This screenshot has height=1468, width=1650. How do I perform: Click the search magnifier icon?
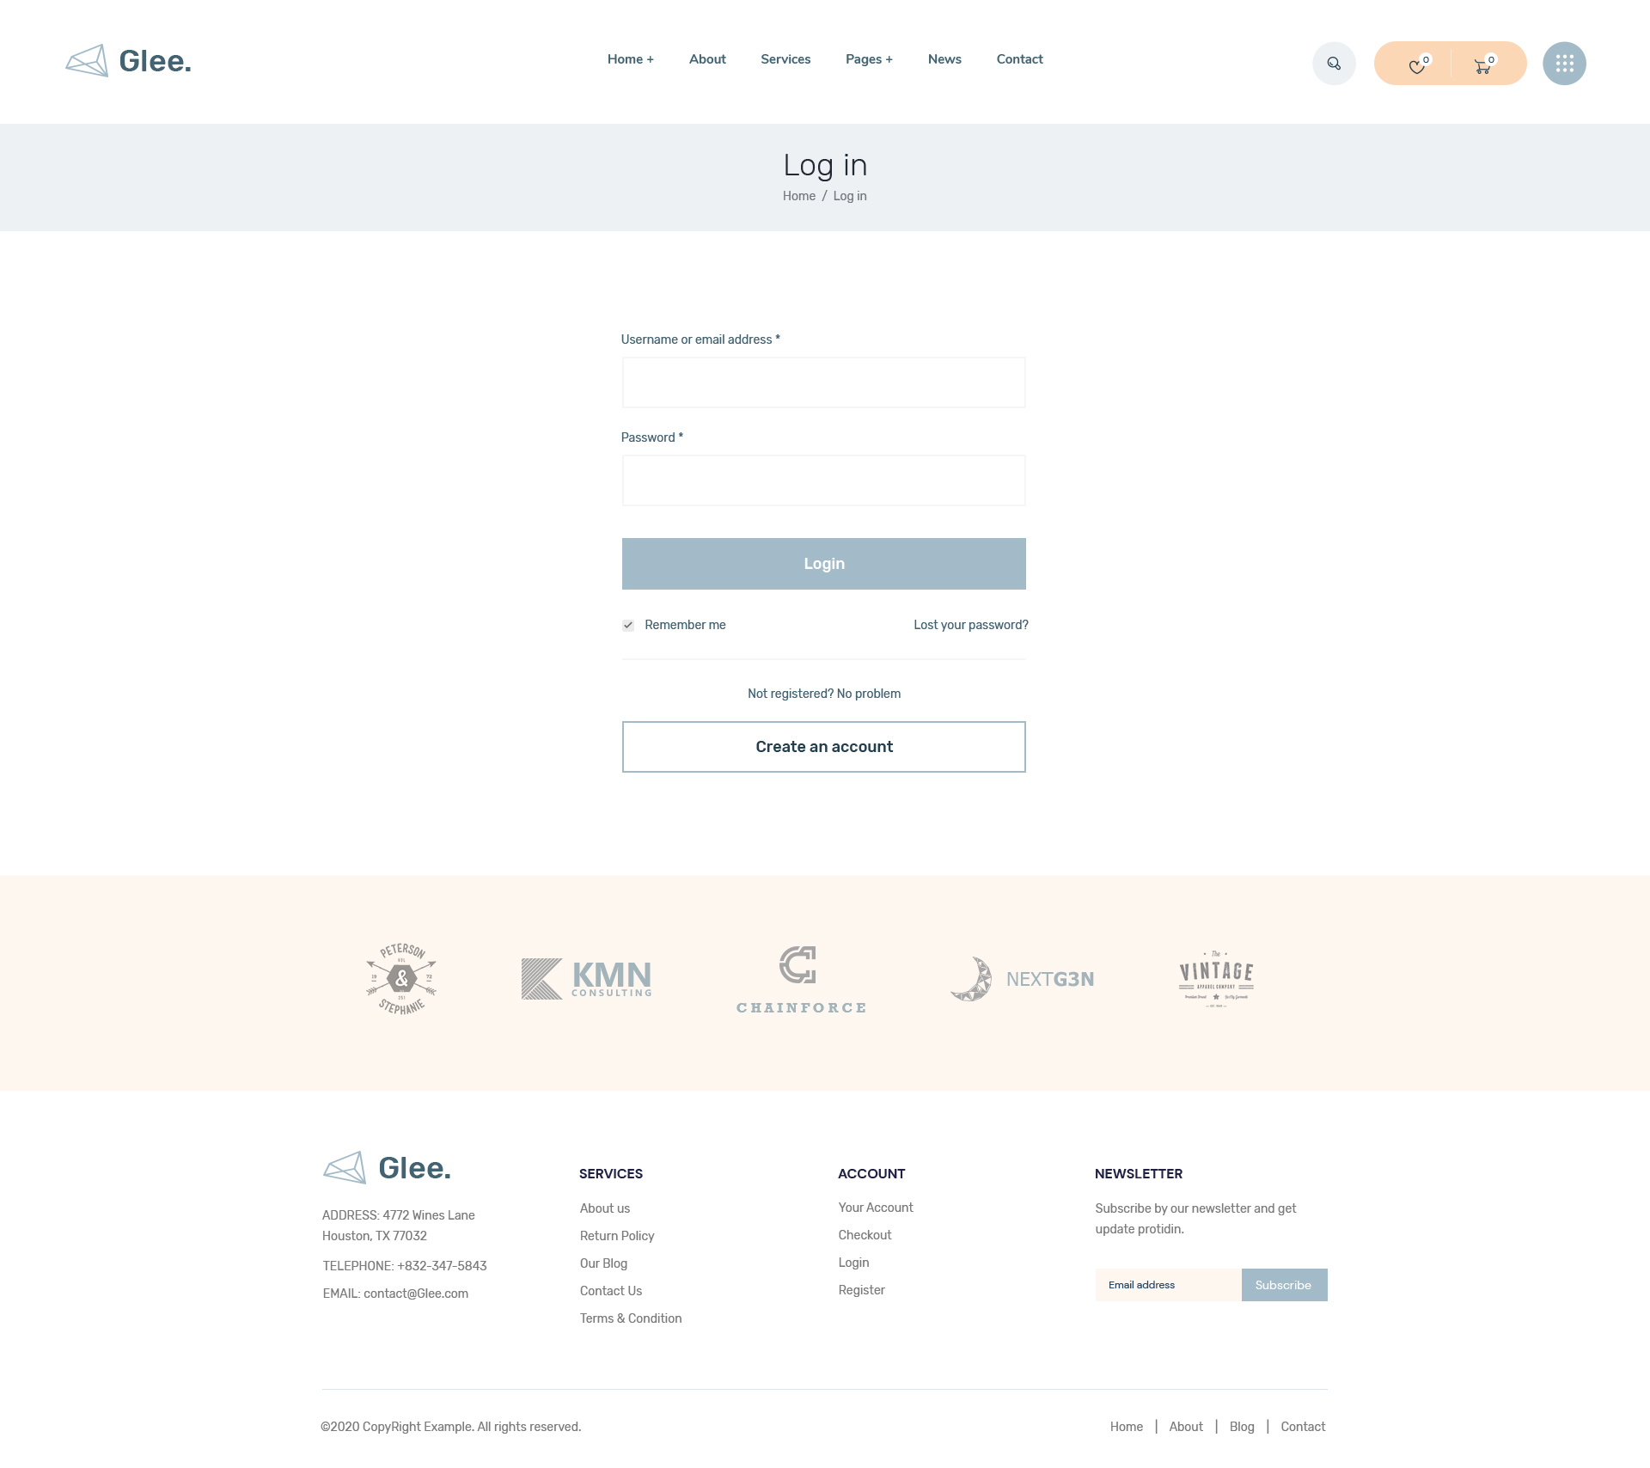pyautogui.click(x=1334, y=64)
